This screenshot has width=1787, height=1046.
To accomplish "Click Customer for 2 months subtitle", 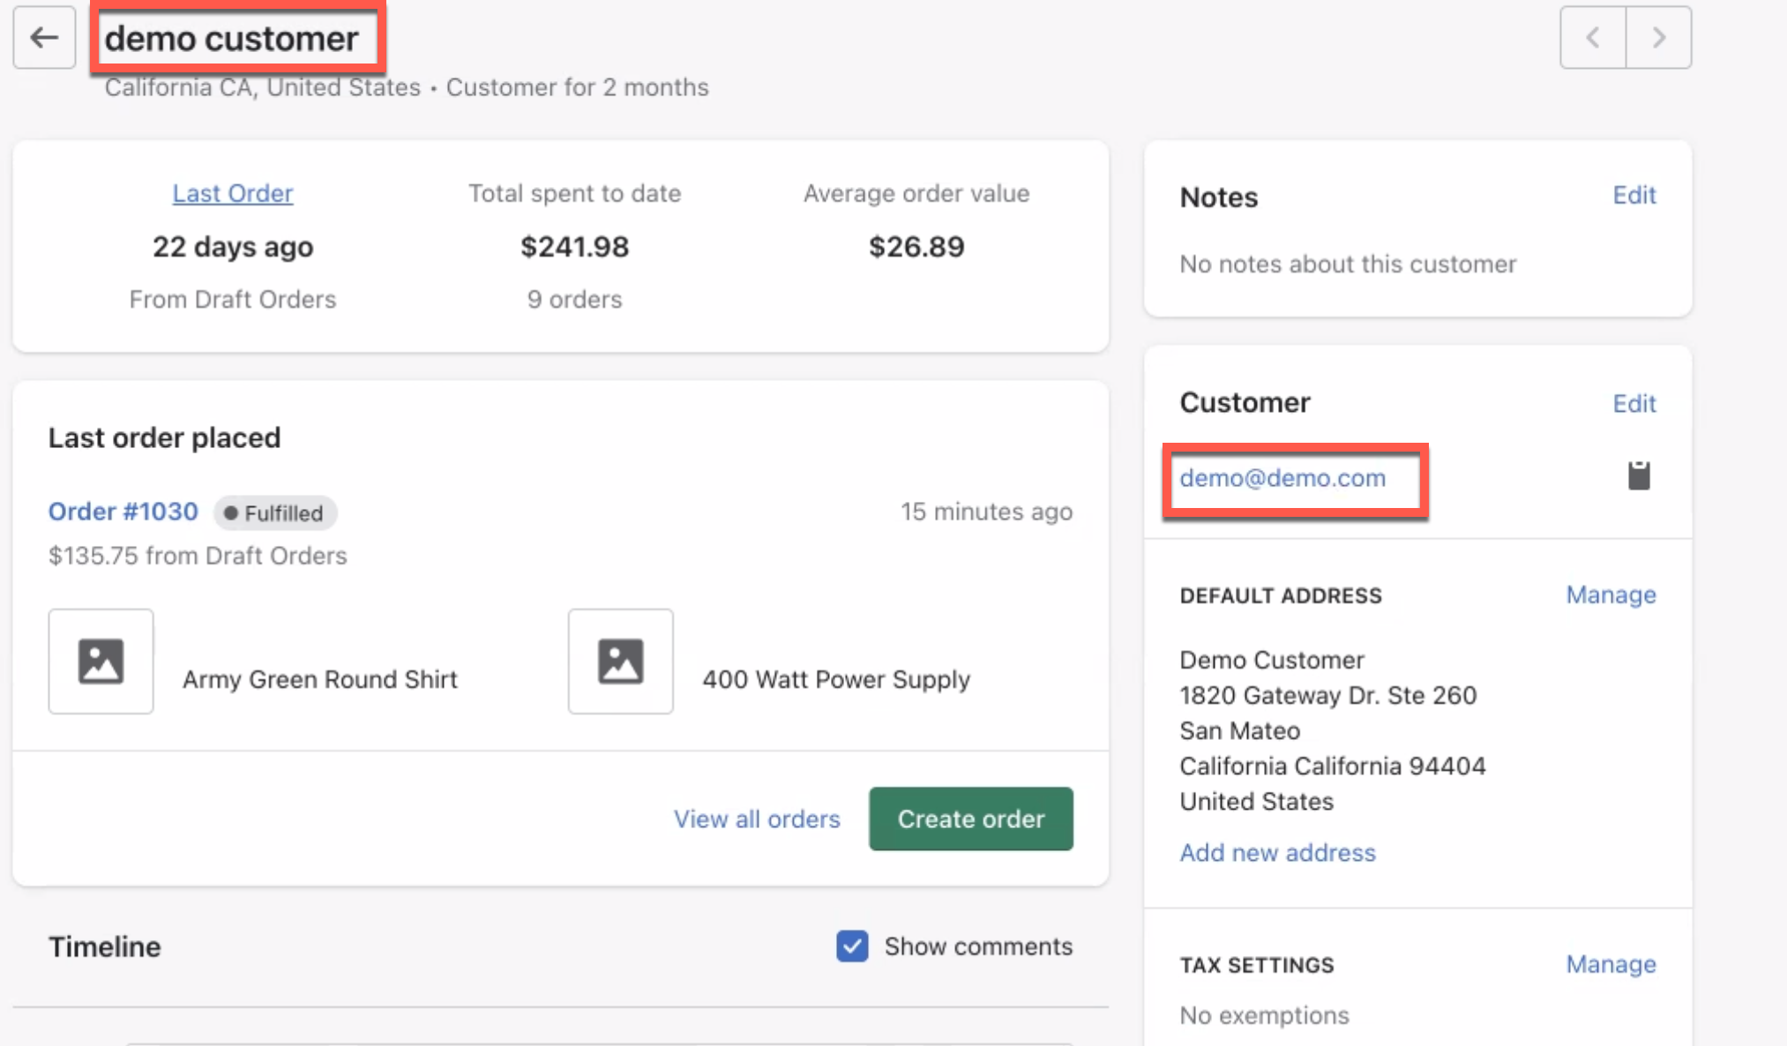I will tap(577, 87).
